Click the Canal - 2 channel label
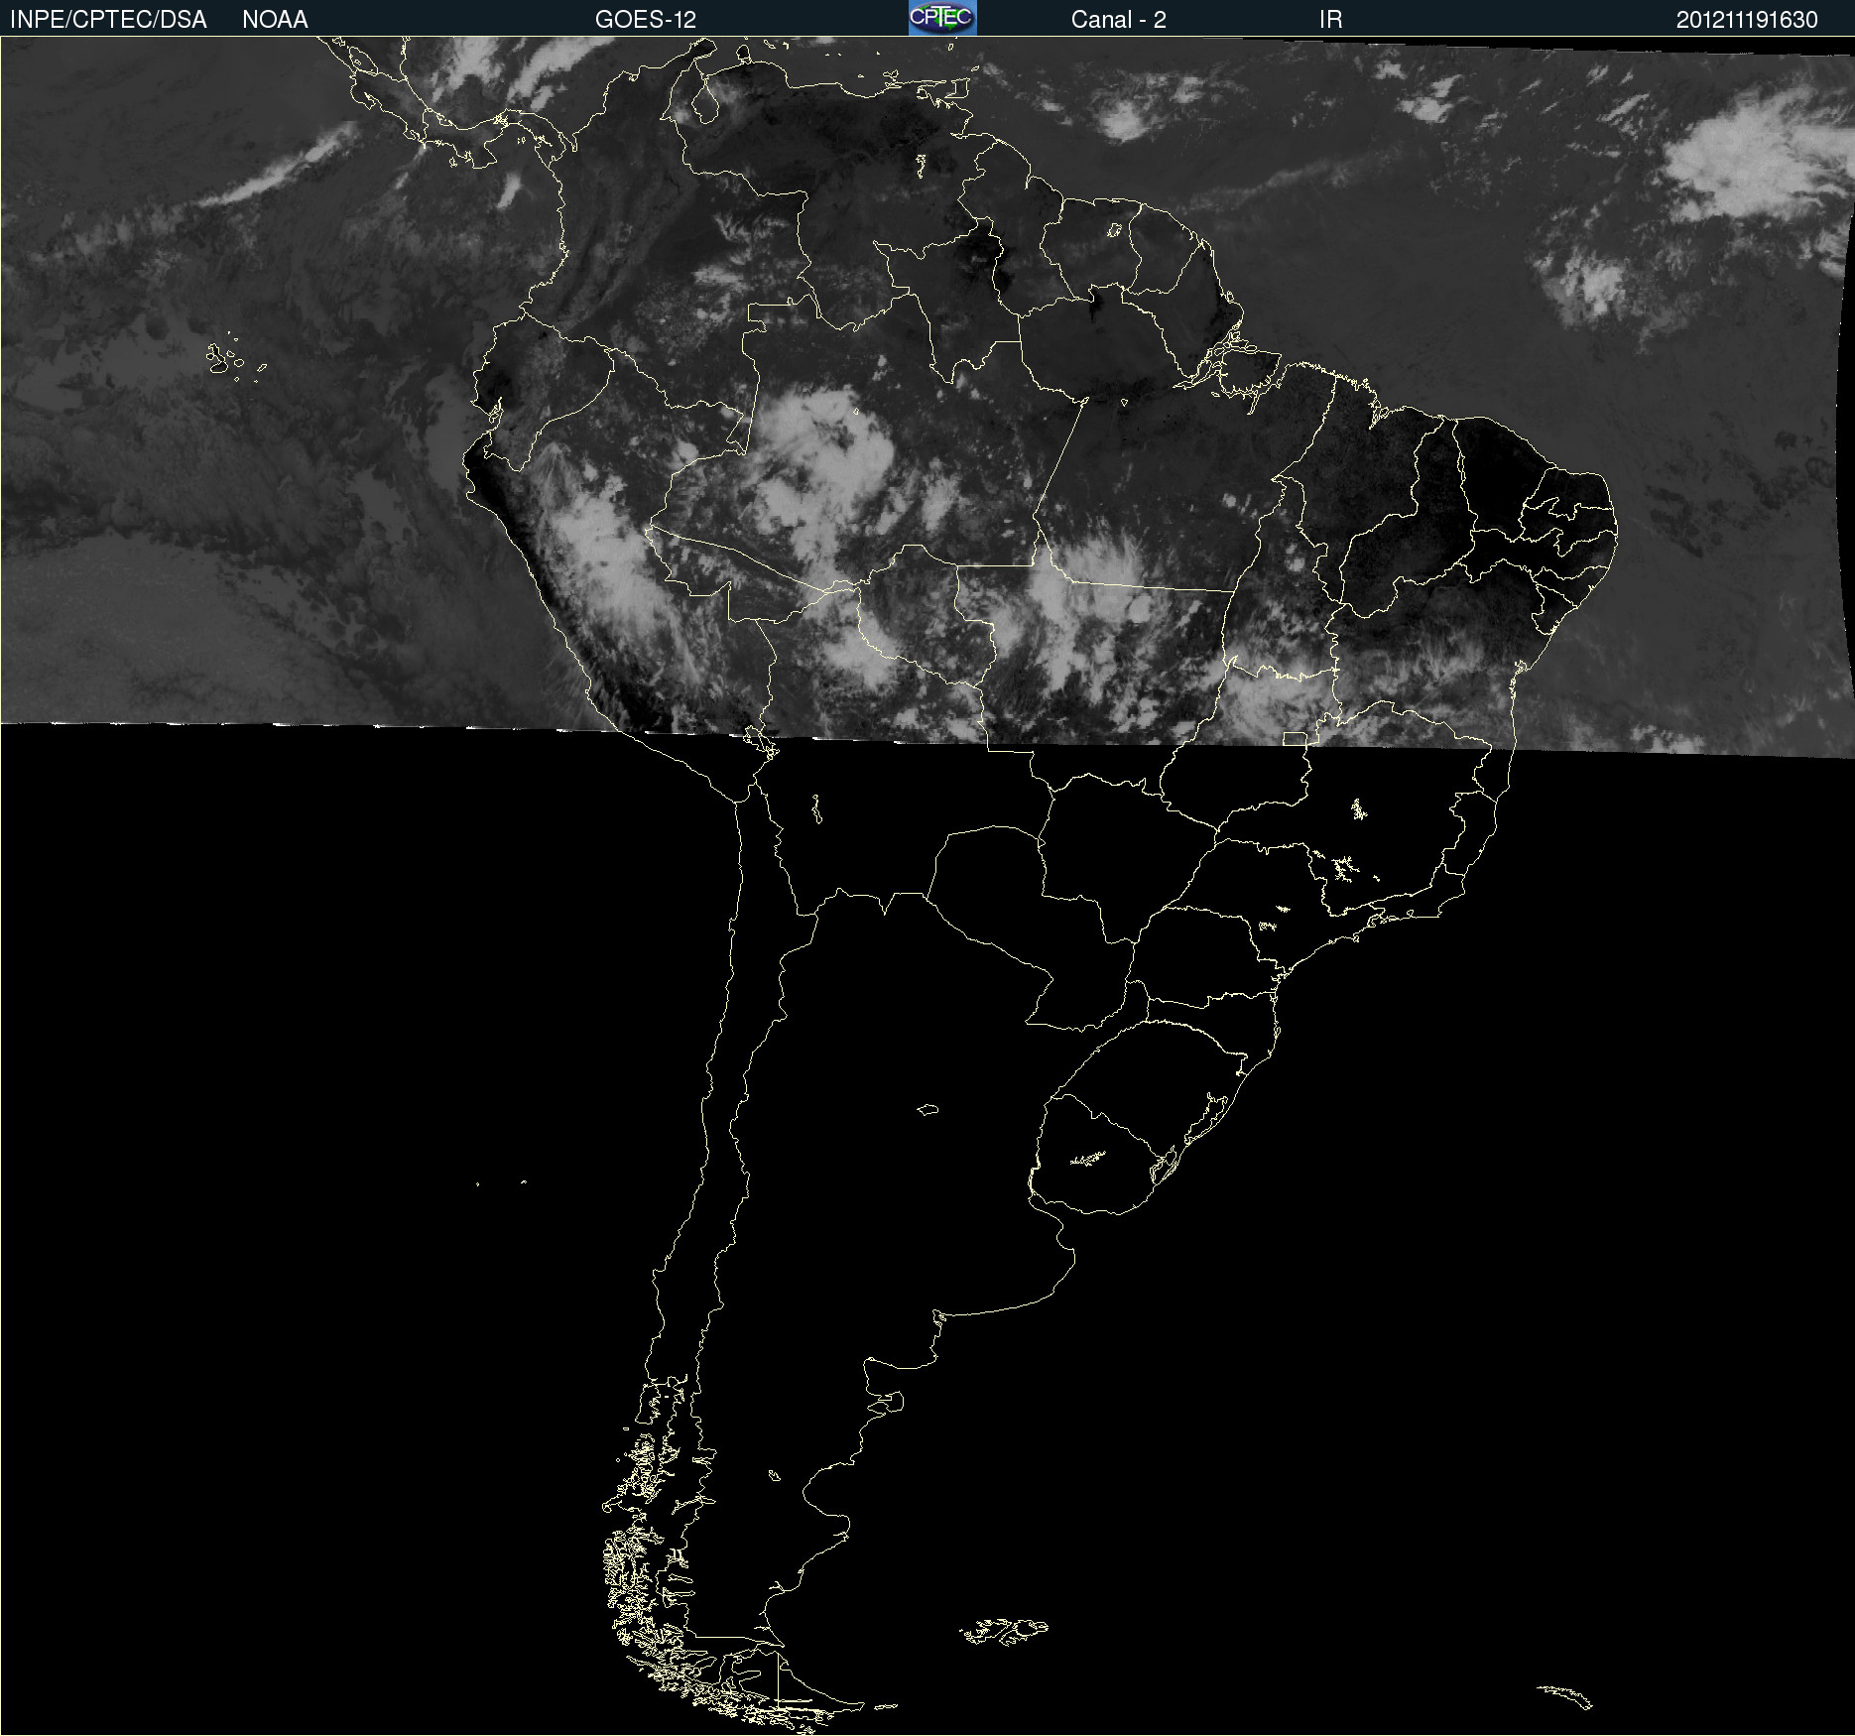This screenshot has height=1736, width=1855. (x=1118, y=20)
